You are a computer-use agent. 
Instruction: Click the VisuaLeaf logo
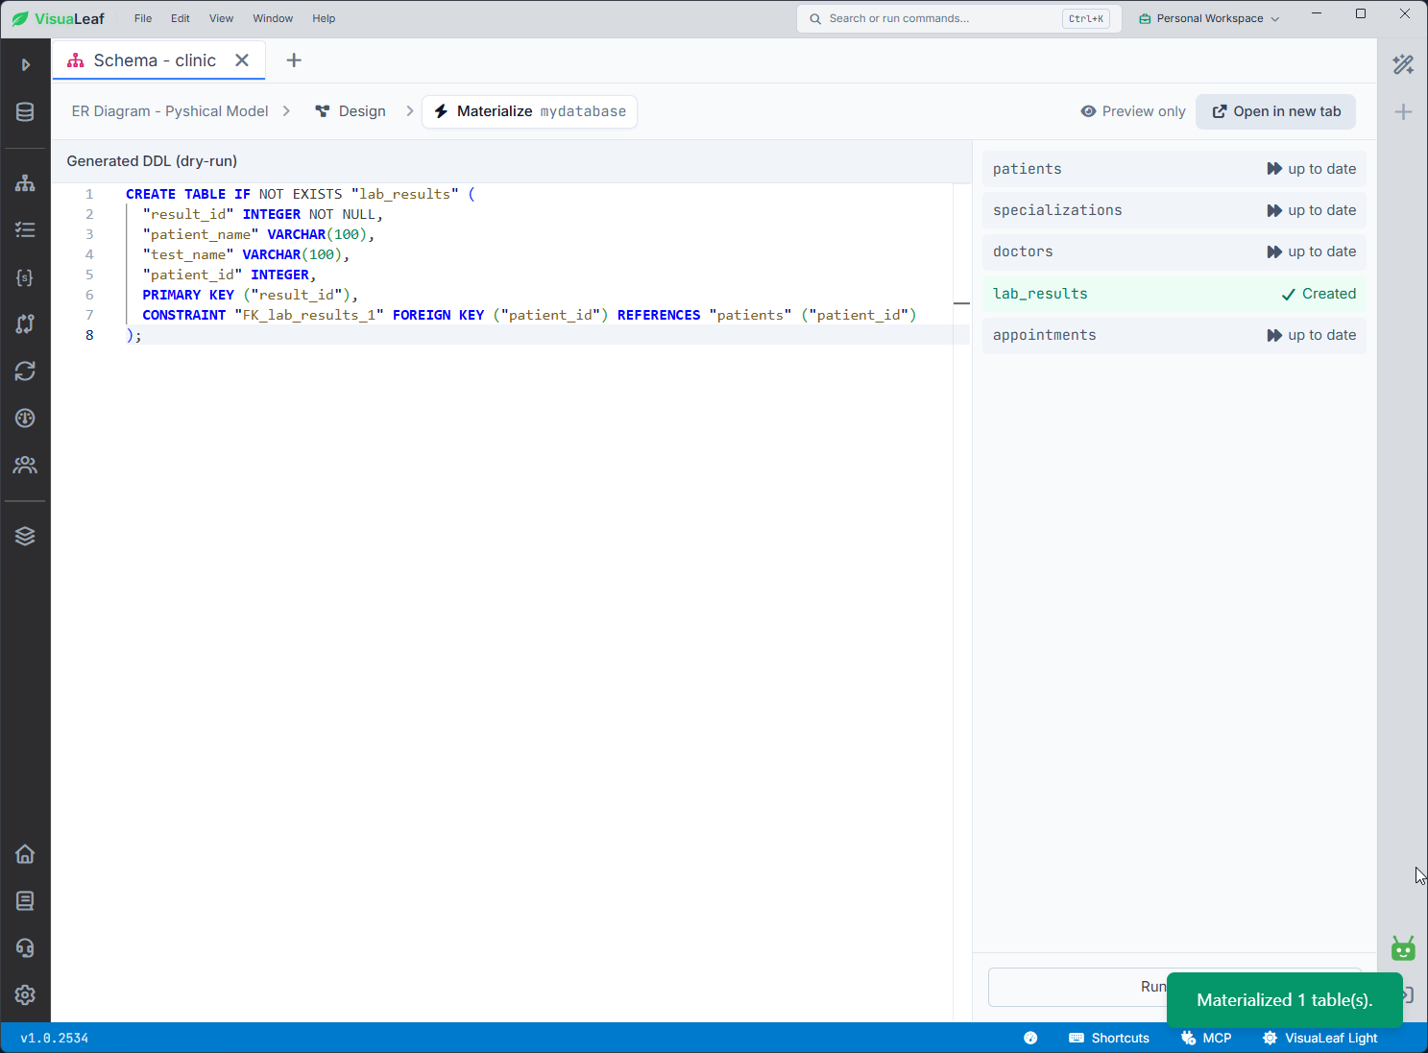59,18
